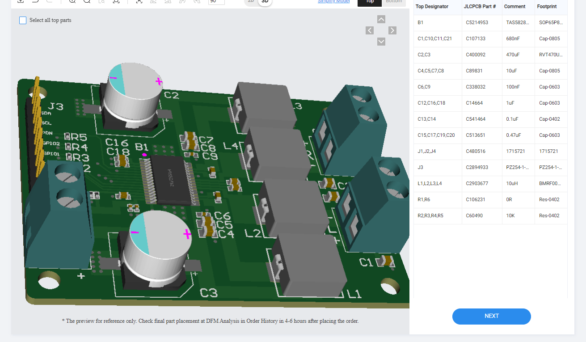The image size is (586, 342).
Task: Switch to the 3D view toggle
Action: [x=265, y=1]
